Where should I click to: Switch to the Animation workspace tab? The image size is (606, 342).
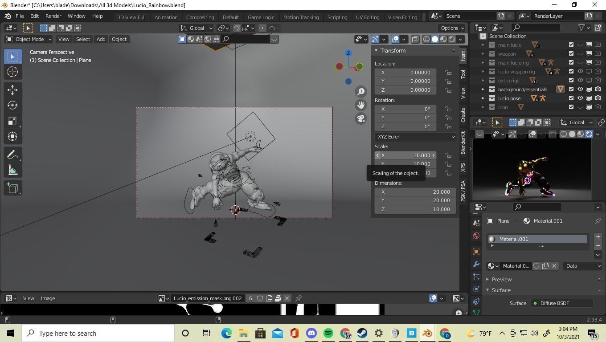[x=166, y=17]
